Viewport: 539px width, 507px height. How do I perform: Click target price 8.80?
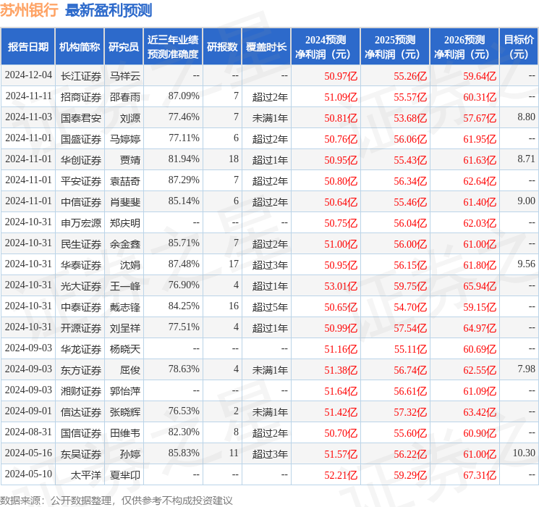tap(526, 117)
